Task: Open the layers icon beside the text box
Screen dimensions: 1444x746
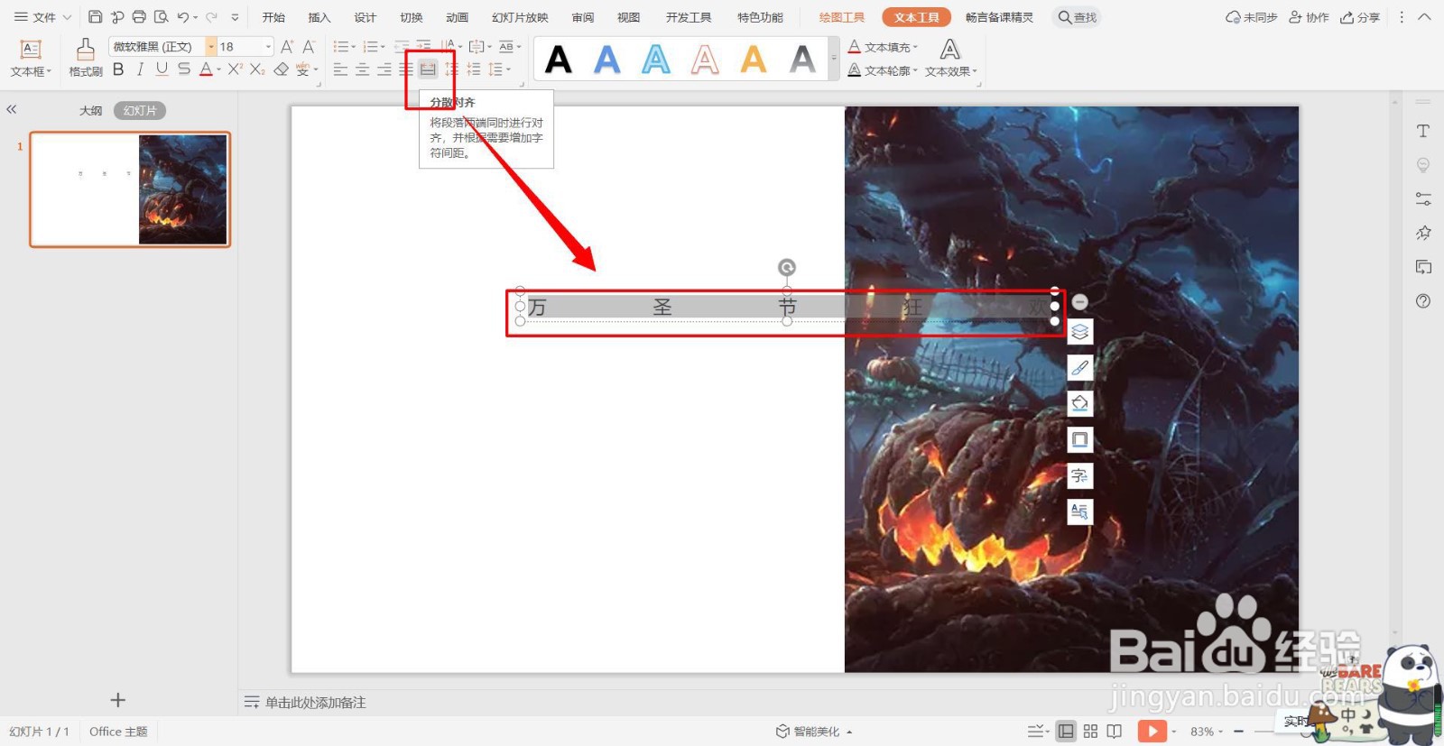Action: click(x=1079, y=332)
